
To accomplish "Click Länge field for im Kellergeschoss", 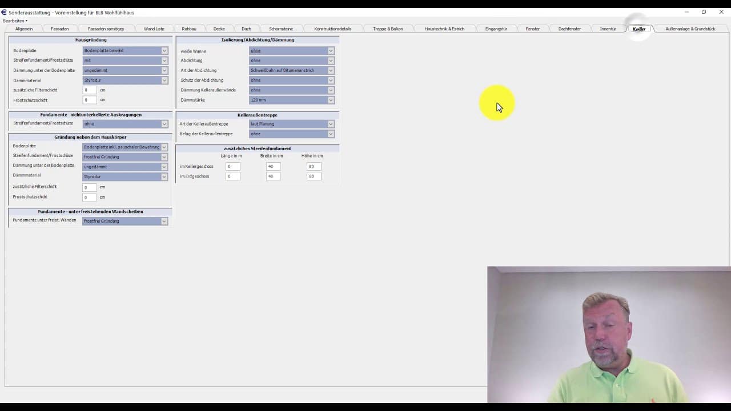I will [232, 167].
